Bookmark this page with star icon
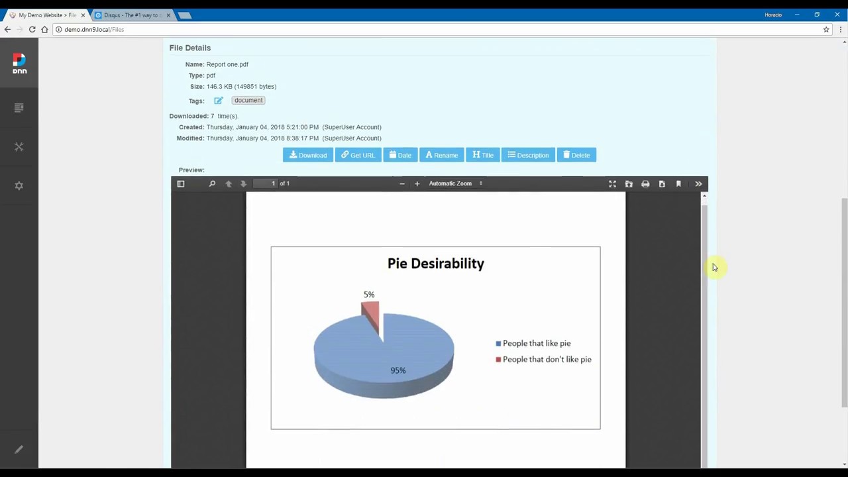Viewport: 848px width, 477px height. click(x=826, y=29)
